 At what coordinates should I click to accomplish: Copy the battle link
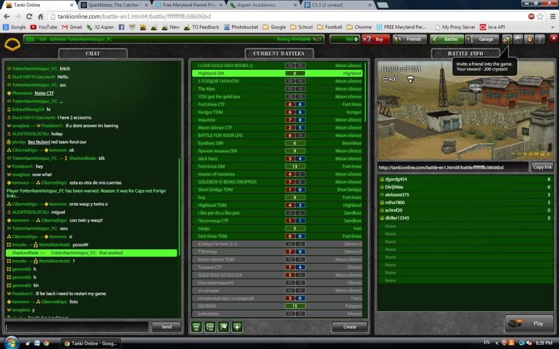(x=542, y=167)
